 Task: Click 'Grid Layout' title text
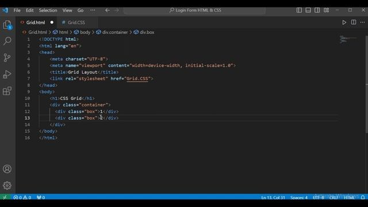click(82, 72)
